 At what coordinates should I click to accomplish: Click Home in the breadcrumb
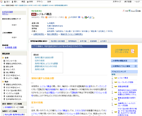[x=3, y=5]
